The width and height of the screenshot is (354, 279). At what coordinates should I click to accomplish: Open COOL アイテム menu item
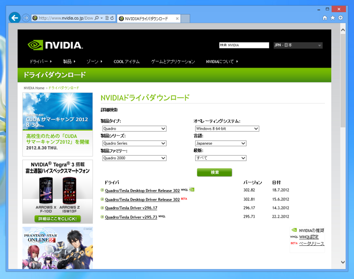tap(127, 61)
